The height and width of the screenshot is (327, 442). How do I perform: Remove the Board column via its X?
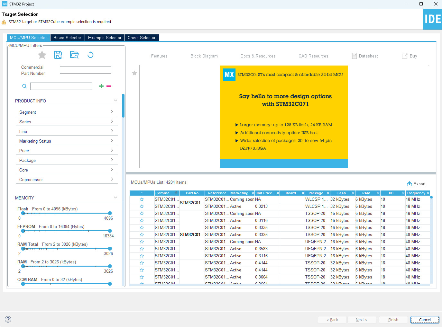tap(303, 193)
